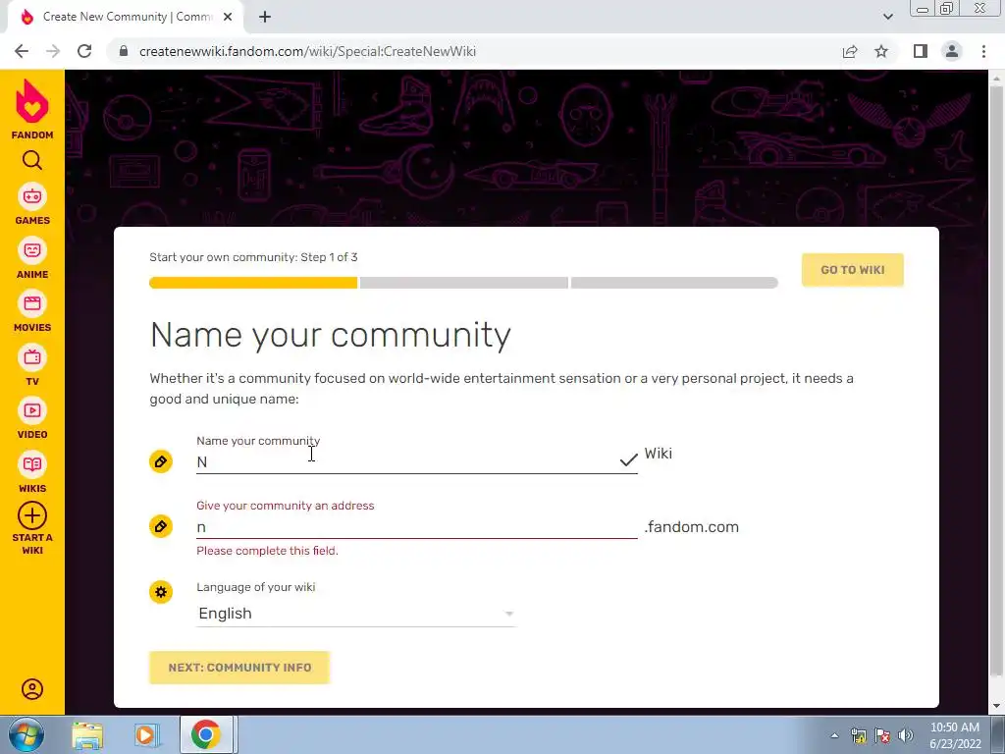Click the Chrome taskbar icon
Image resolution: width=1005 pixels, height=754 pixels.
[206, 734]
